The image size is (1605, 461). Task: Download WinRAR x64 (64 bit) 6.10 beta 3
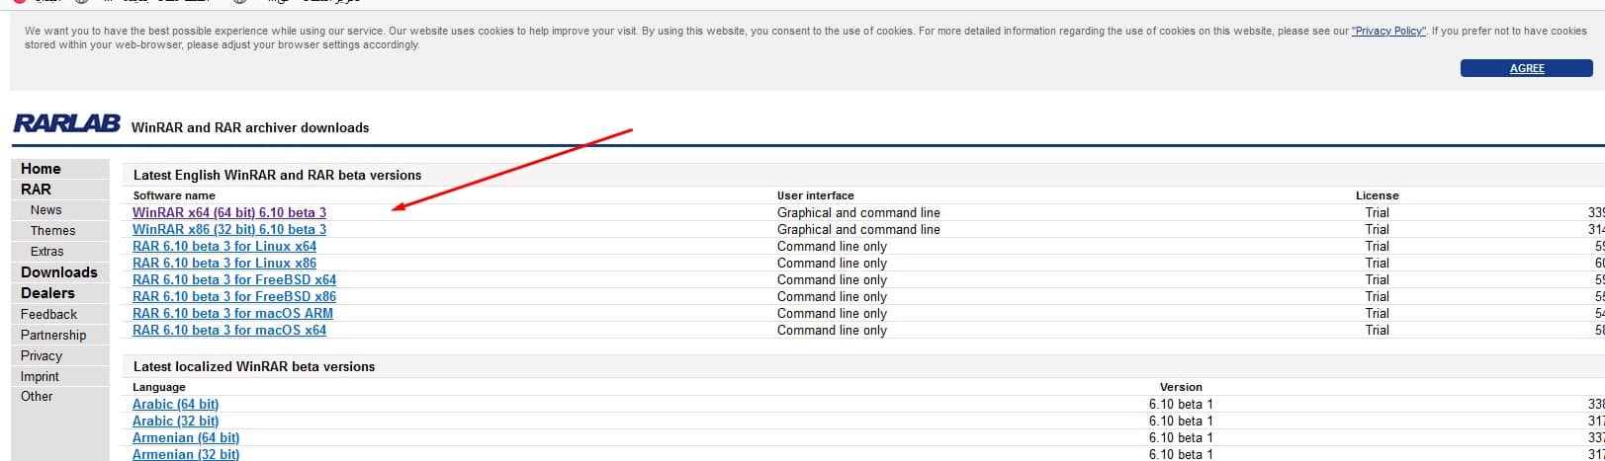click(229, 213)
